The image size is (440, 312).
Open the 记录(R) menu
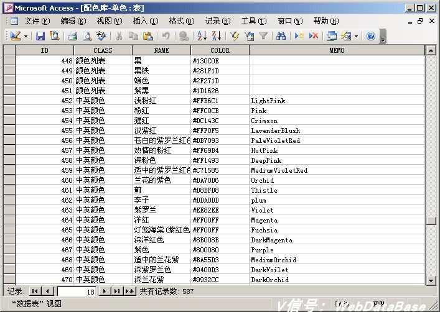click(218, 21)
